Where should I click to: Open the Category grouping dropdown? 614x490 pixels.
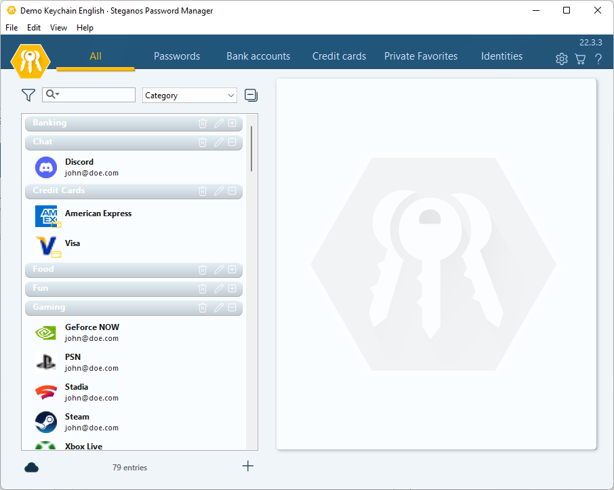[x=190, y=95]
